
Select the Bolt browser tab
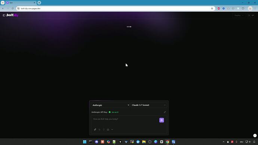coord(21,3)
